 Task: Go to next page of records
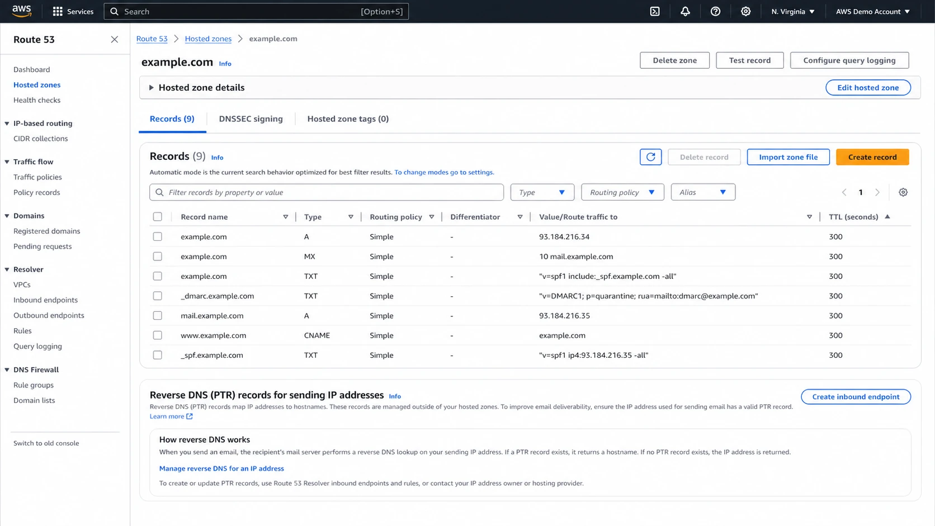tap(877, 192)
